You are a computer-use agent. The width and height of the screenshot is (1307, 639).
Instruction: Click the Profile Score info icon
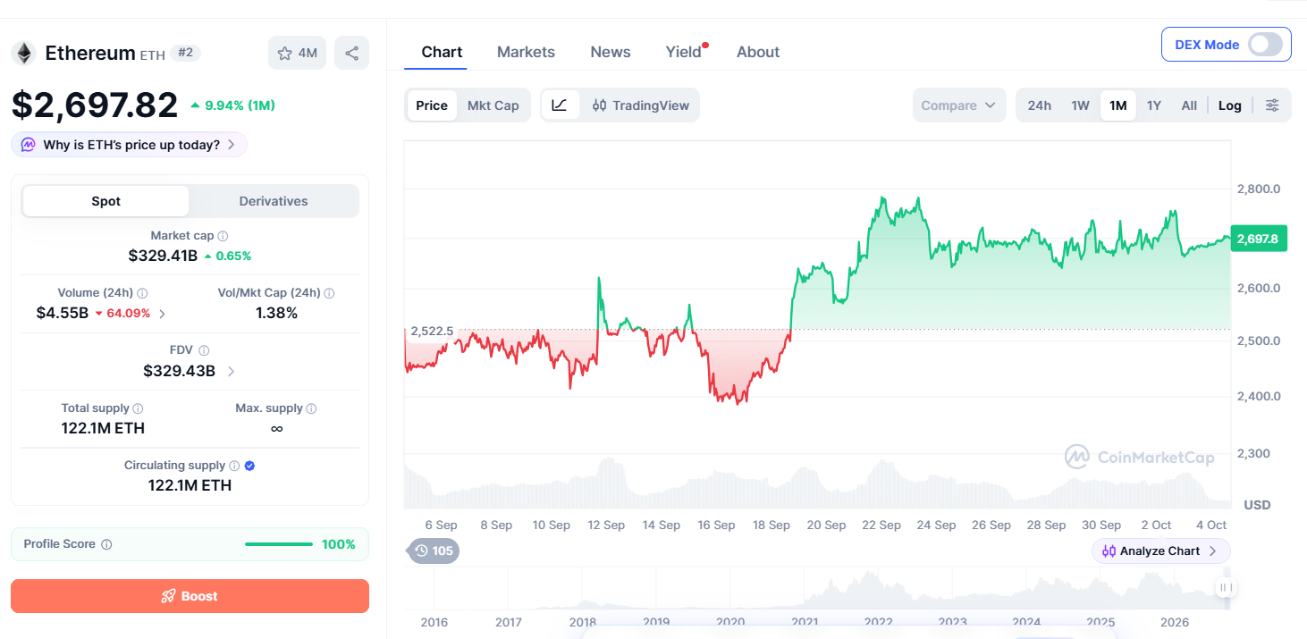coord(106,544)
